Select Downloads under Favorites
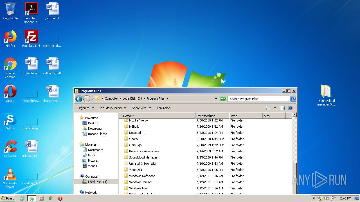 [x=95, y=128]
